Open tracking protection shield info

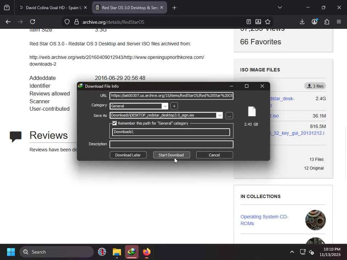click(x=67, y=22)
